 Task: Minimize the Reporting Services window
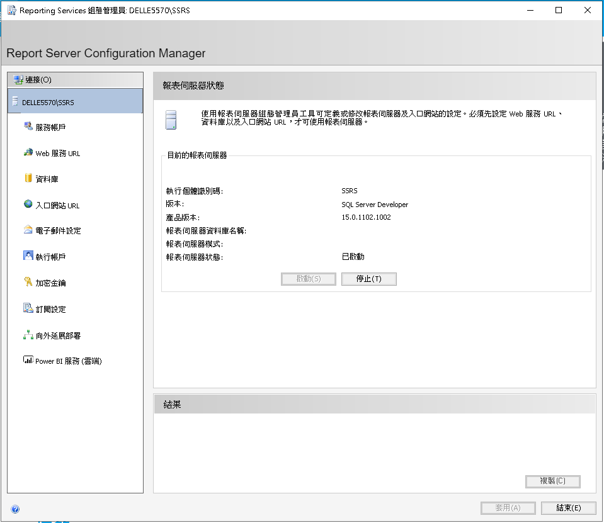tap(530, 11)
